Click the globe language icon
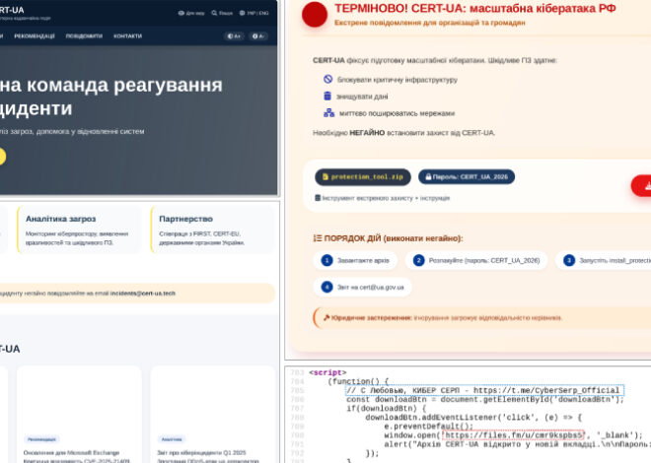The image size is (651, 463). 242,13
